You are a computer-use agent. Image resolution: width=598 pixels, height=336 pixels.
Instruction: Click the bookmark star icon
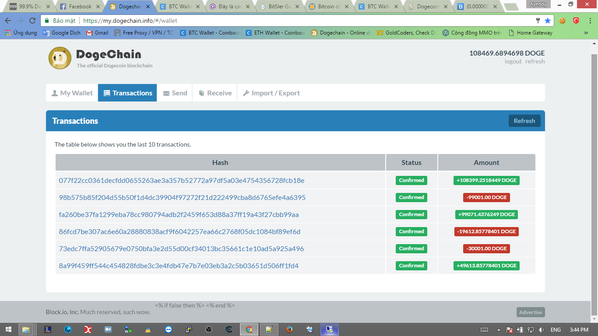[x=548, y=21]
